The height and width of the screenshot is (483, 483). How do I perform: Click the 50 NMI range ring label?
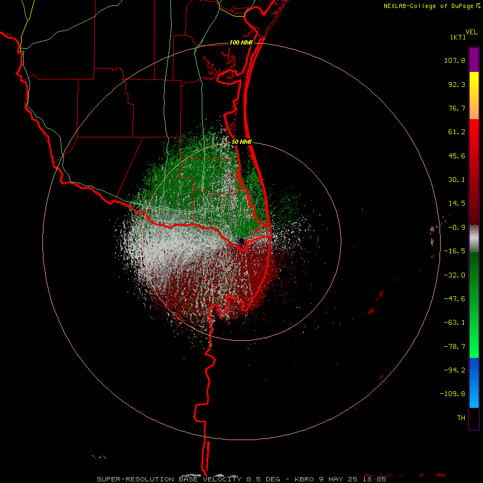(x=241, y=142)
